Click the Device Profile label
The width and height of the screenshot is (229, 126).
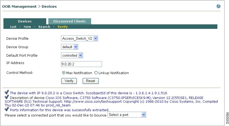click(x=17, y=38)
